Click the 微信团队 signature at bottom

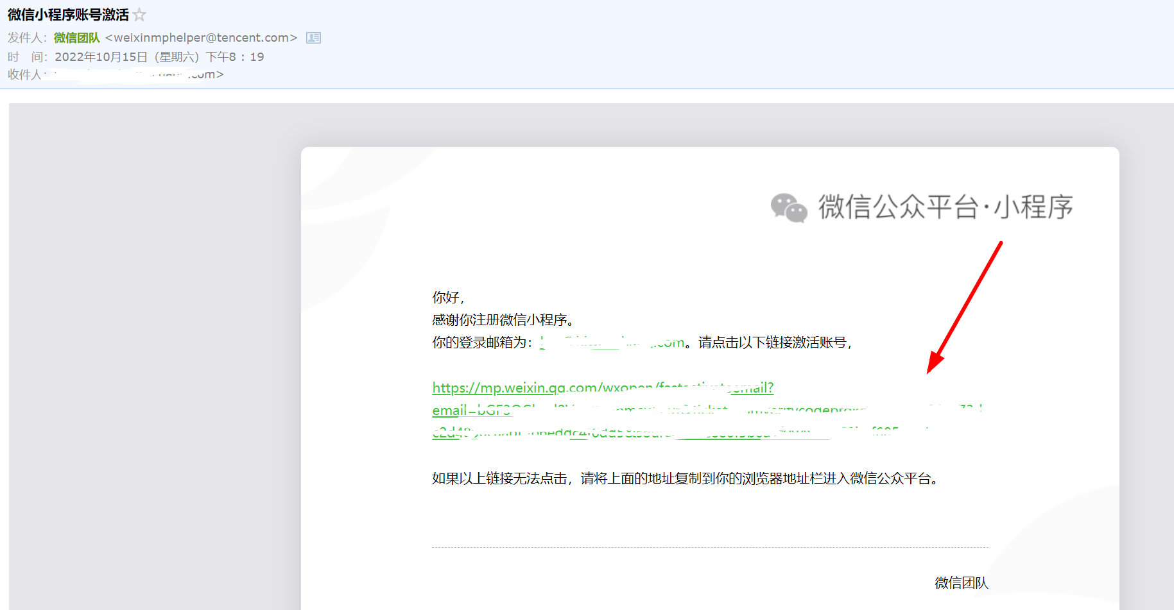pos(962,582)
